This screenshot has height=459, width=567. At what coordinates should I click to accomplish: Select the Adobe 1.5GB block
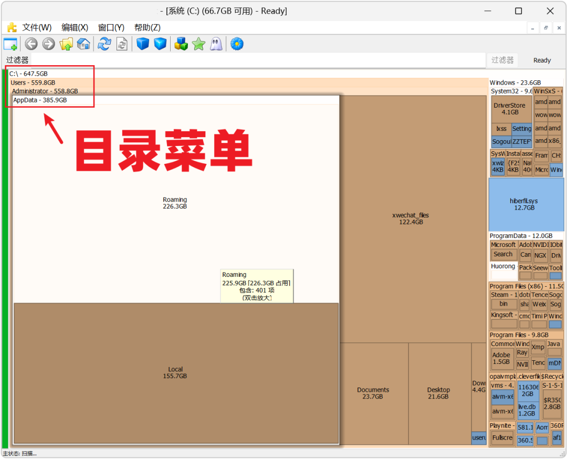(x=501, y=359)
